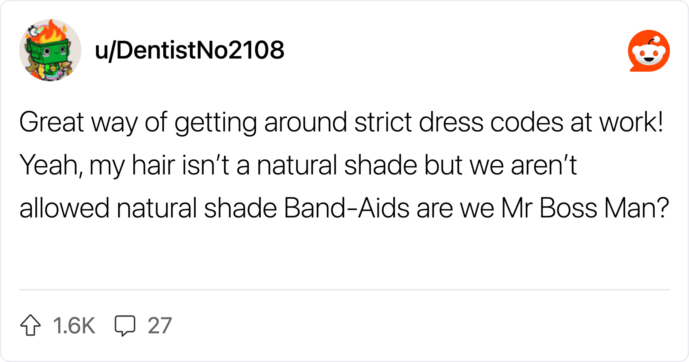Image resolution: width=689 pixels, height=362 pixels.
Task: Click the phrase "Mr Boss Man?"
Action: coord(585,208)
